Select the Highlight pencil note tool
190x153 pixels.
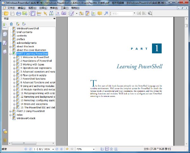pos(87,13)
